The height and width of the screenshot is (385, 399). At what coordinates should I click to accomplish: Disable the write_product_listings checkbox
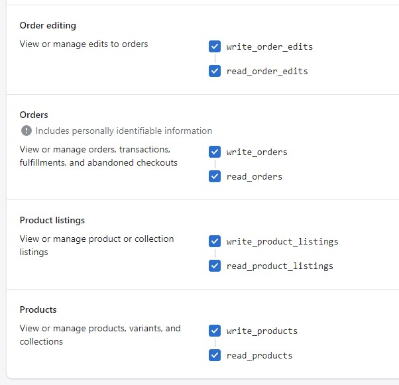[x=215, y=241]
